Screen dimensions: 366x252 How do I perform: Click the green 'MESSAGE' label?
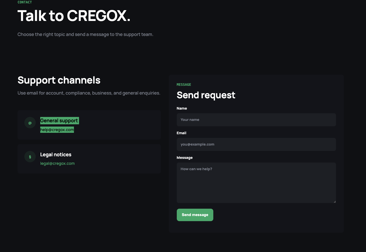(184, 85)
